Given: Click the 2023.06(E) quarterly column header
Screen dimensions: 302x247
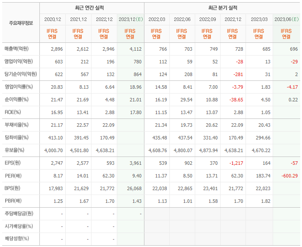Looking at the screenshot, I should 286,19.
